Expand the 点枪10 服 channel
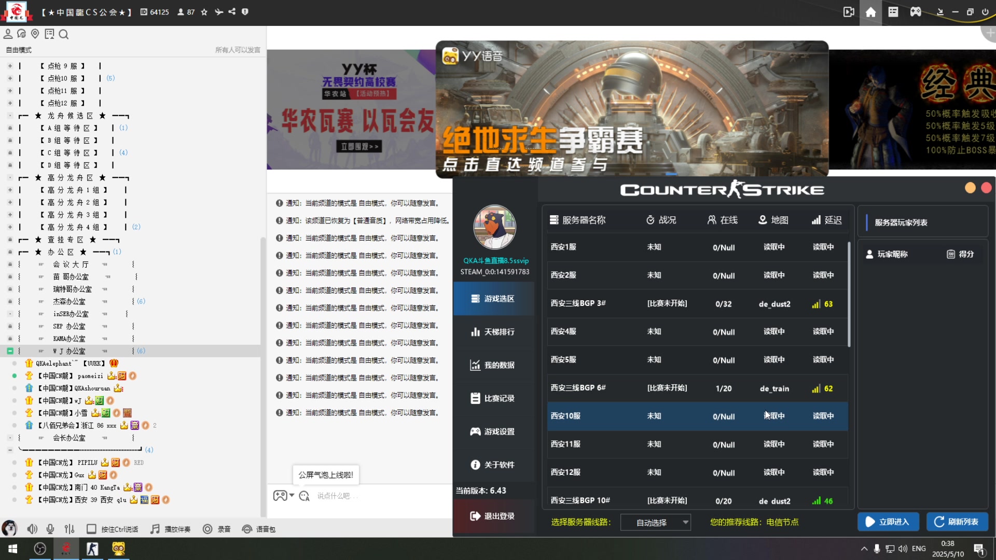 point(10,78)
